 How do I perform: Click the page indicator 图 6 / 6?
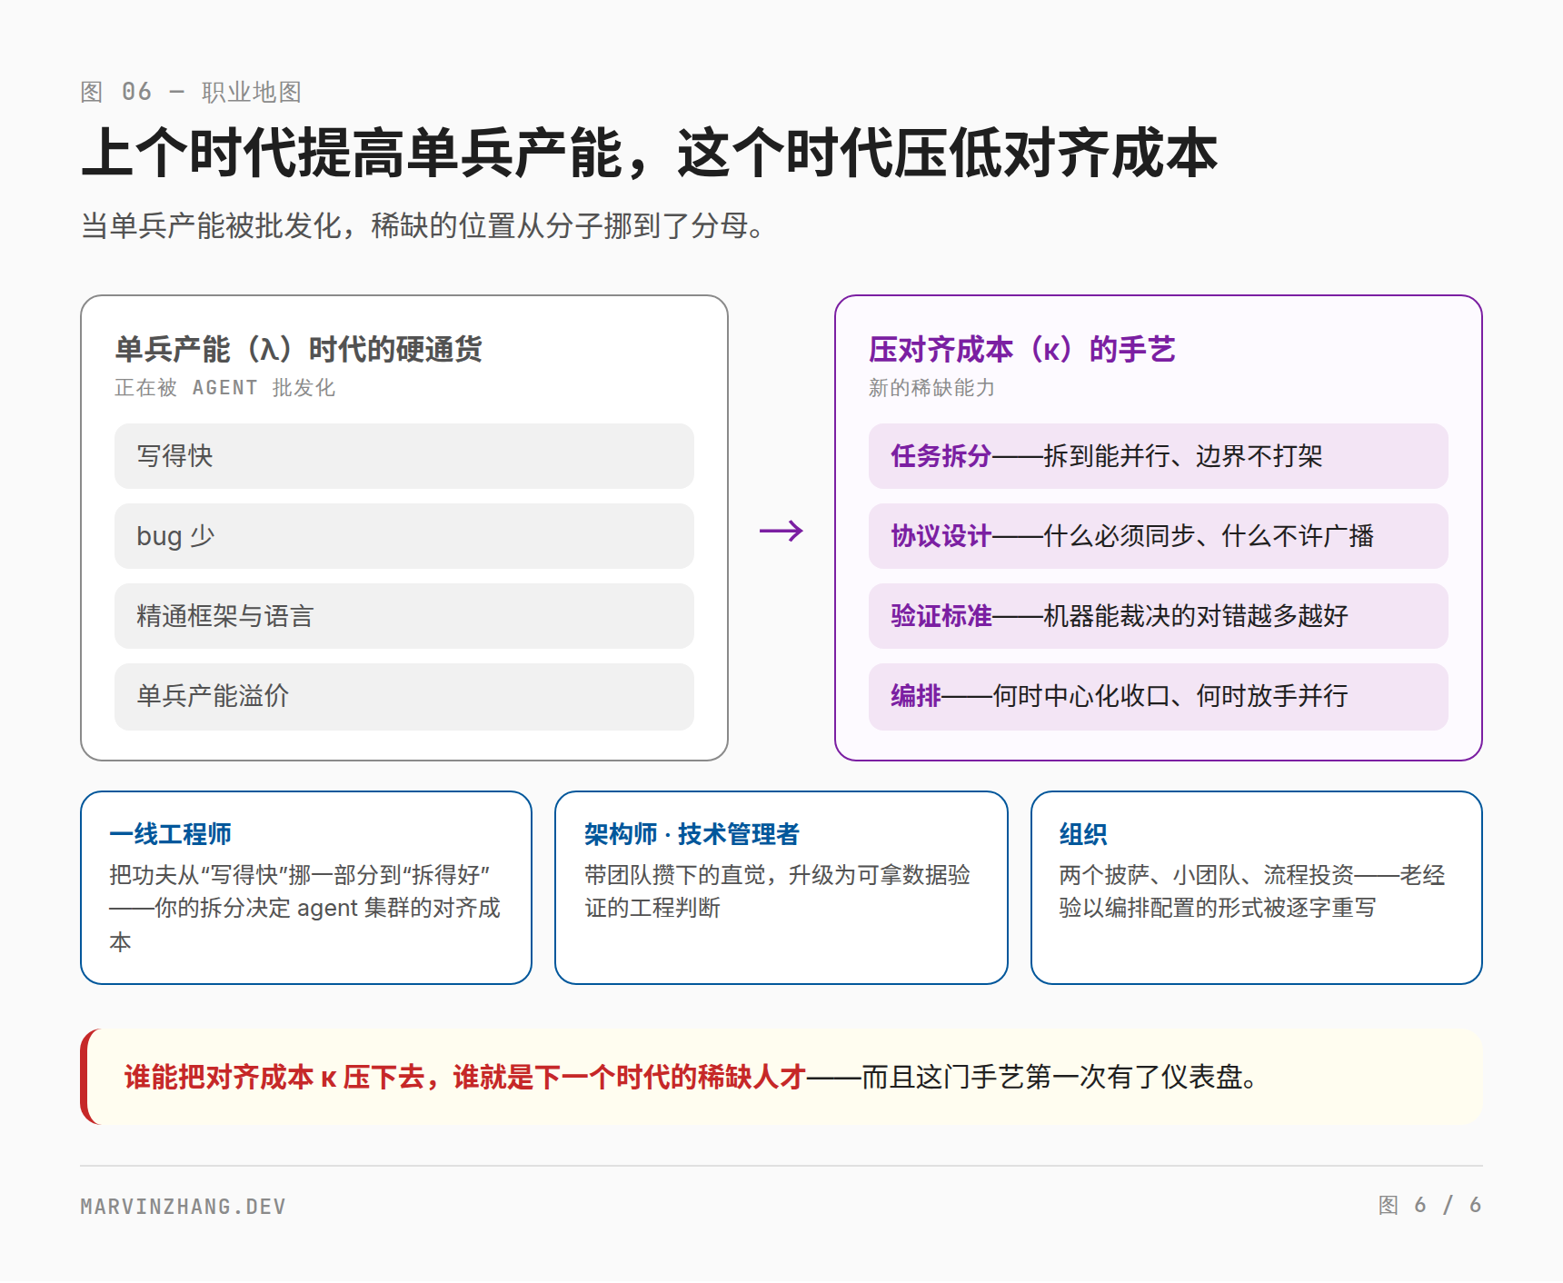[1430, 1205]
